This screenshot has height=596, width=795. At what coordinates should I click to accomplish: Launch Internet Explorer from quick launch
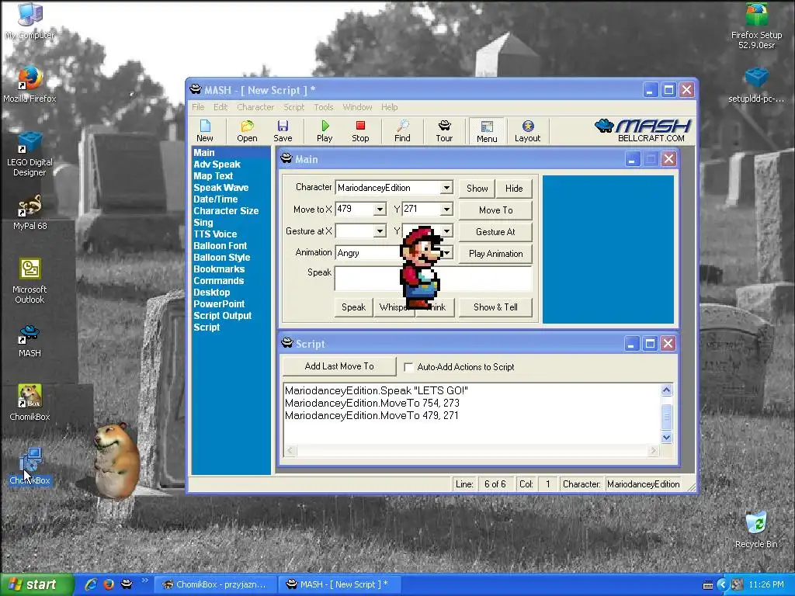point(91,584)
